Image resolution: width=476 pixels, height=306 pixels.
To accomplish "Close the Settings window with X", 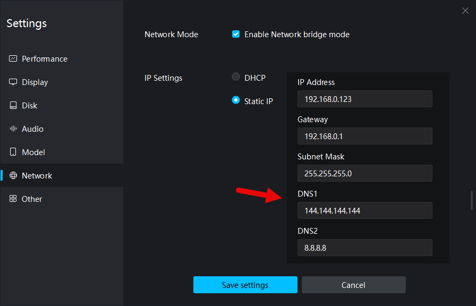I will pyautogui.click(x=465, y=11).
